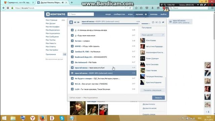This screenshot has height=121, width=215.
Task: Toggle shuffle mode in the audio player
Action: [x=157, y=22]
